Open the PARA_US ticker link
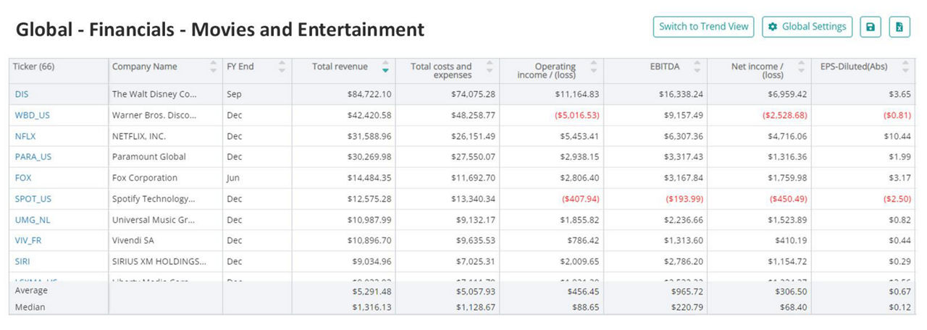The height and width of the screenshot is (330, 927). point(33,157)
